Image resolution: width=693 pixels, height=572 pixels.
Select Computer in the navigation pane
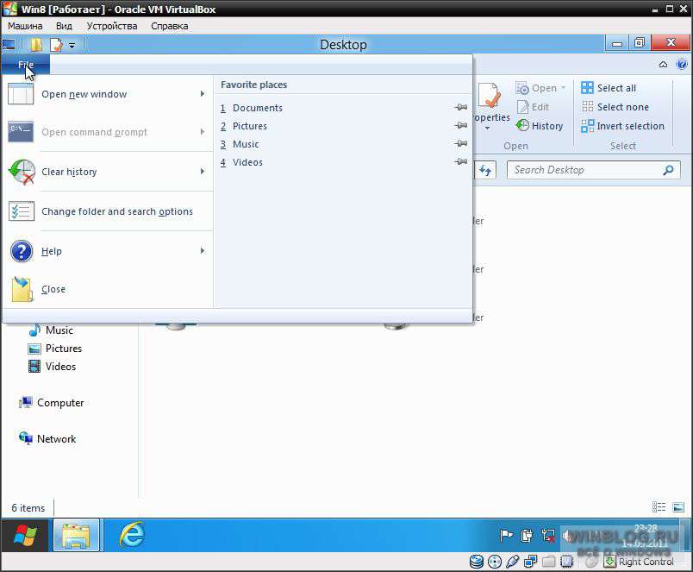click(x=51, y=403)
